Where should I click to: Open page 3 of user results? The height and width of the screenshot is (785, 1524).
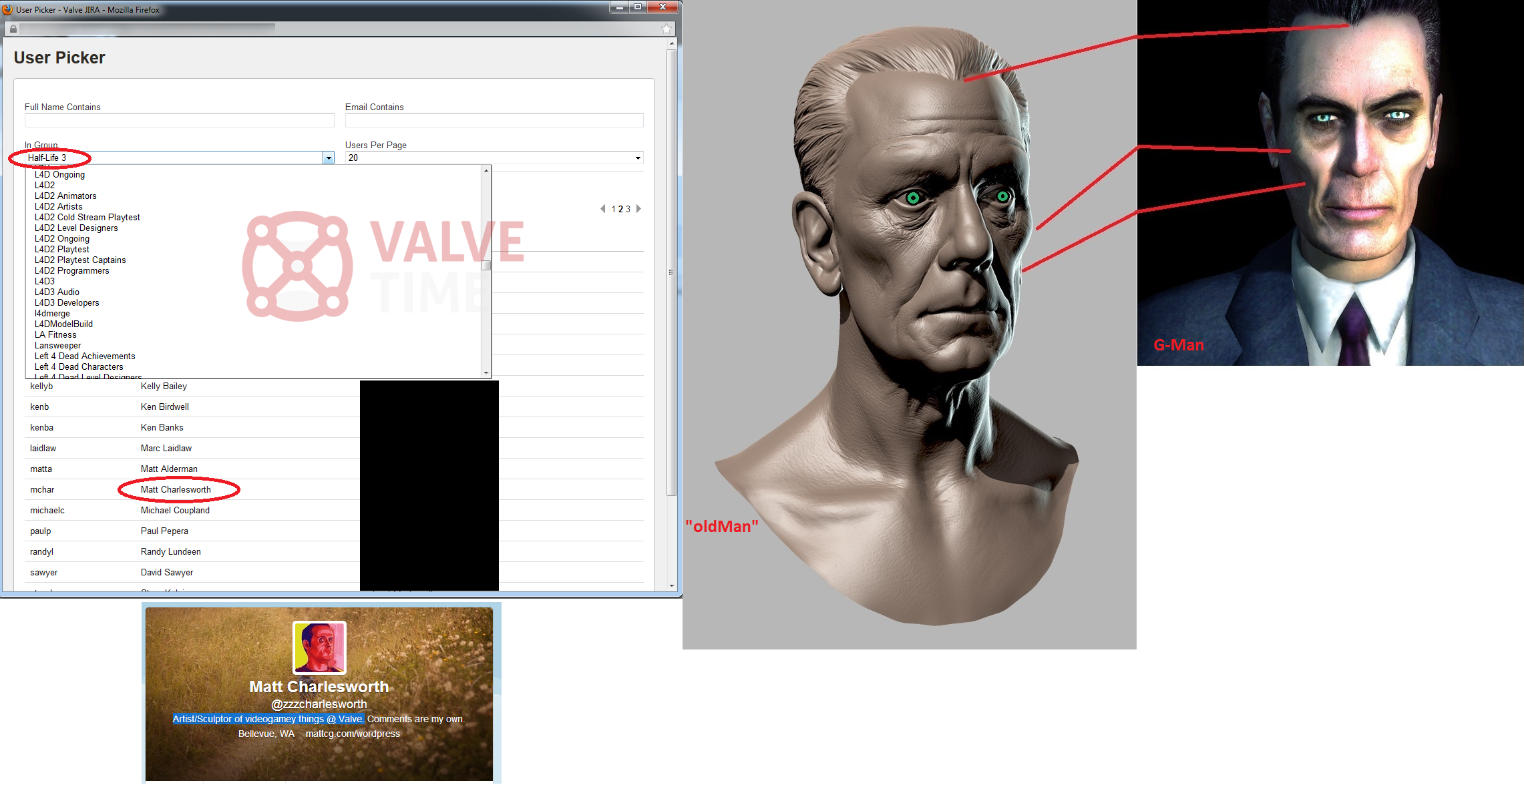point(628,209)
